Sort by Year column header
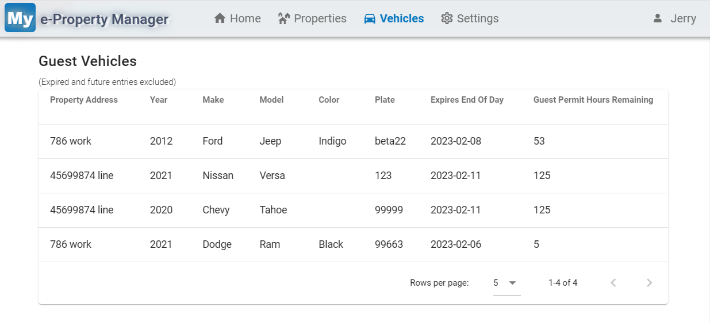 click(159, 100)
